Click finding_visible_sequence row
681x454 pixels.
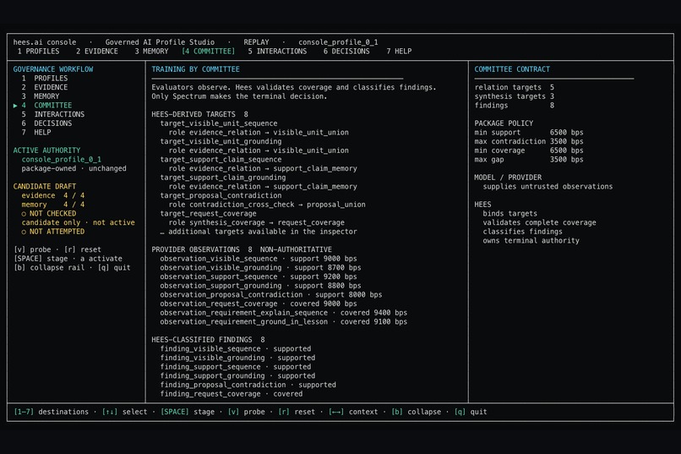tap(236, 349)
